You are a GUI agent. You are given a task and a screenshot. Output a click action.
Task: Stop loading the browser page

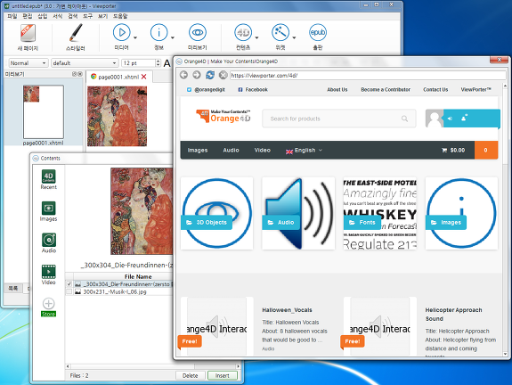pos(223,75)
